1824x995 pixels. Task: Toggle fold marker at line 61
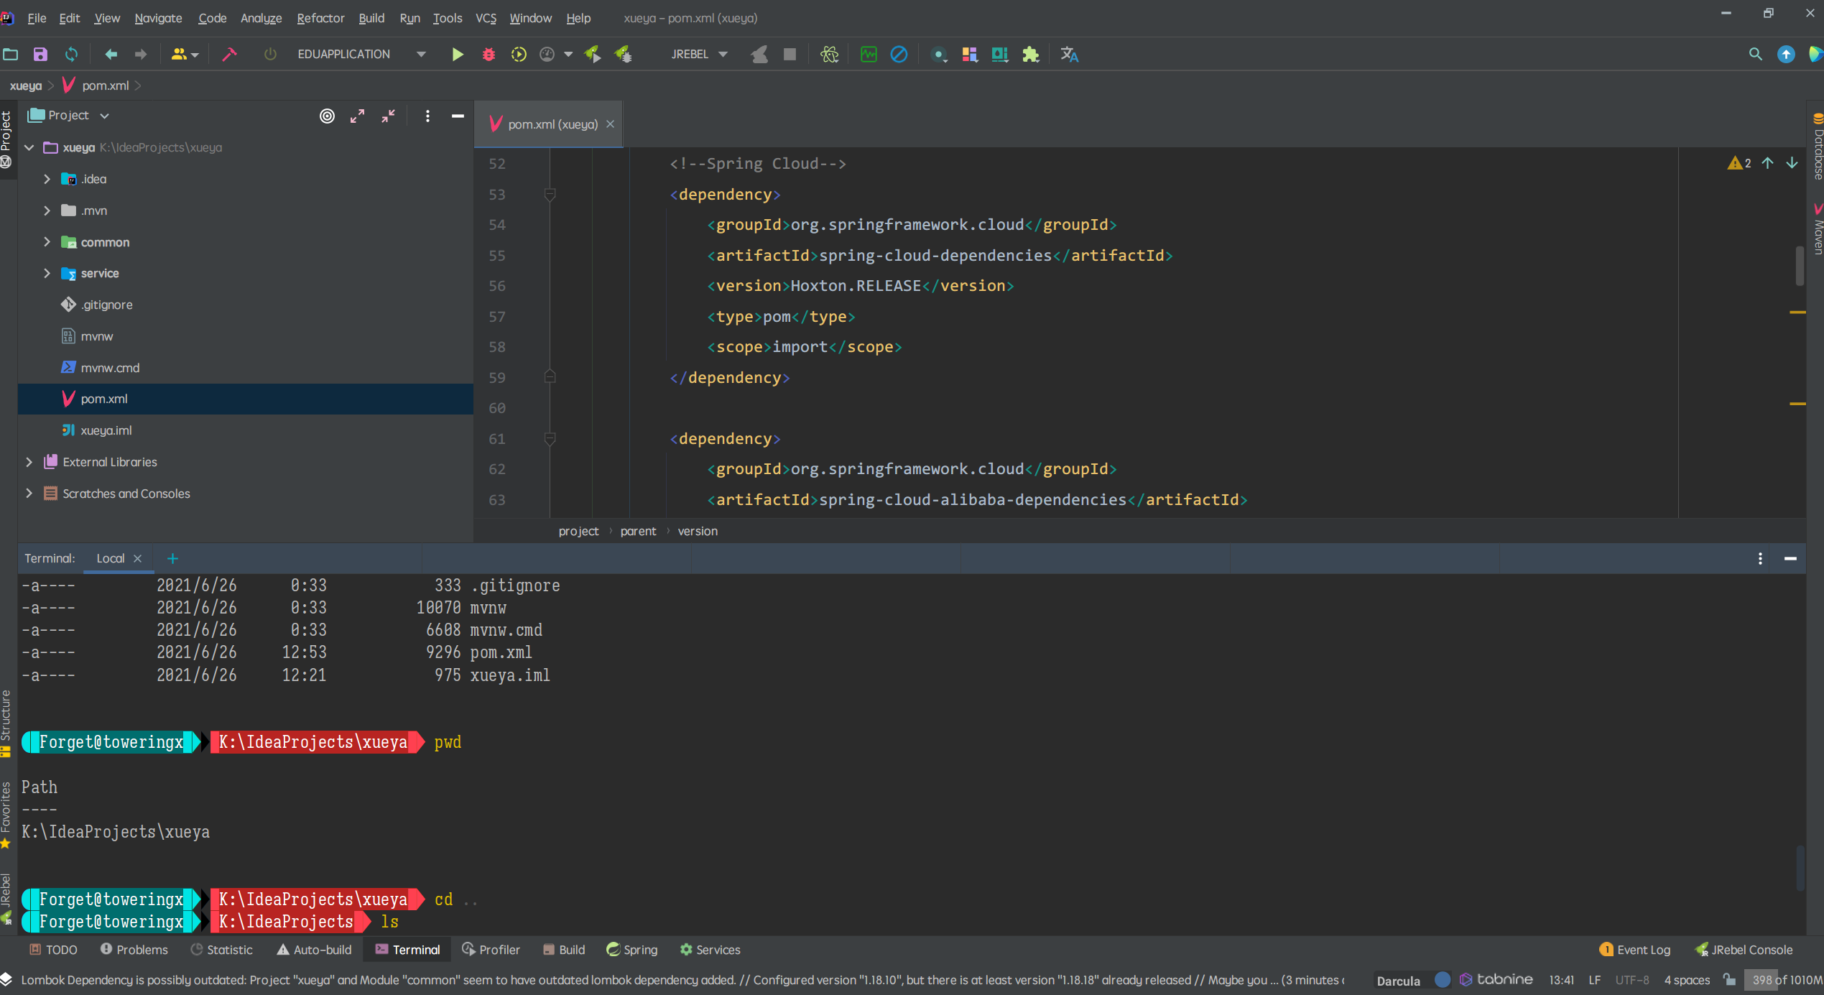click(x=550, y=438)
